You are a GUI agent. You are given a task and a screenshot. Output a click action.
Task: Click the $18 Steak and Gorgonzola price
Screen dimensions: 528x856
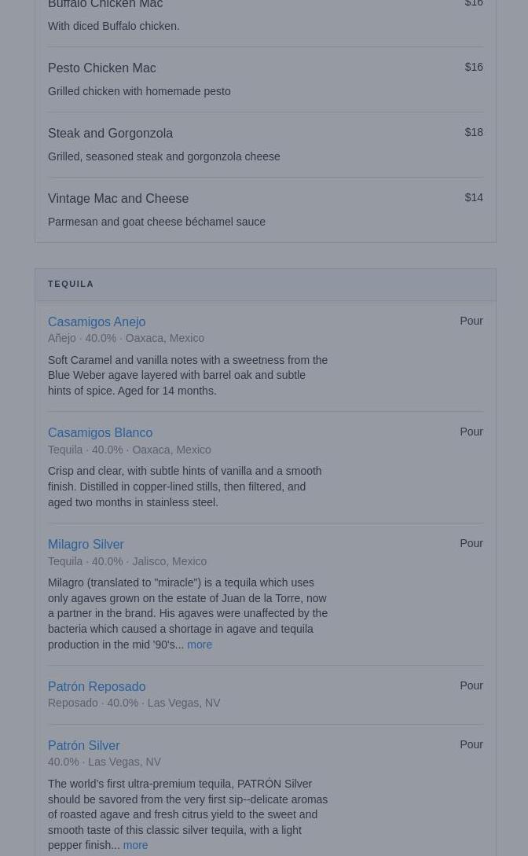pos(474,132)
